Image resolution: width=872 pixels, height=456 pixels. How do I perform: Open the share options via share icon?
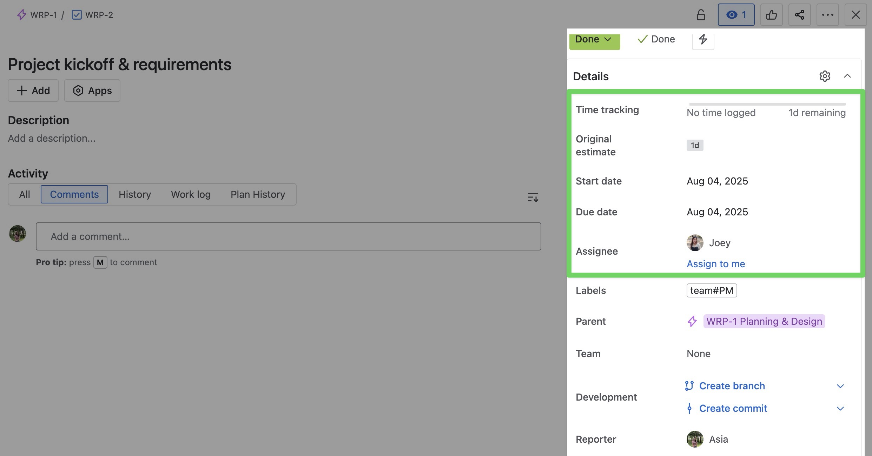pos(800,15)
